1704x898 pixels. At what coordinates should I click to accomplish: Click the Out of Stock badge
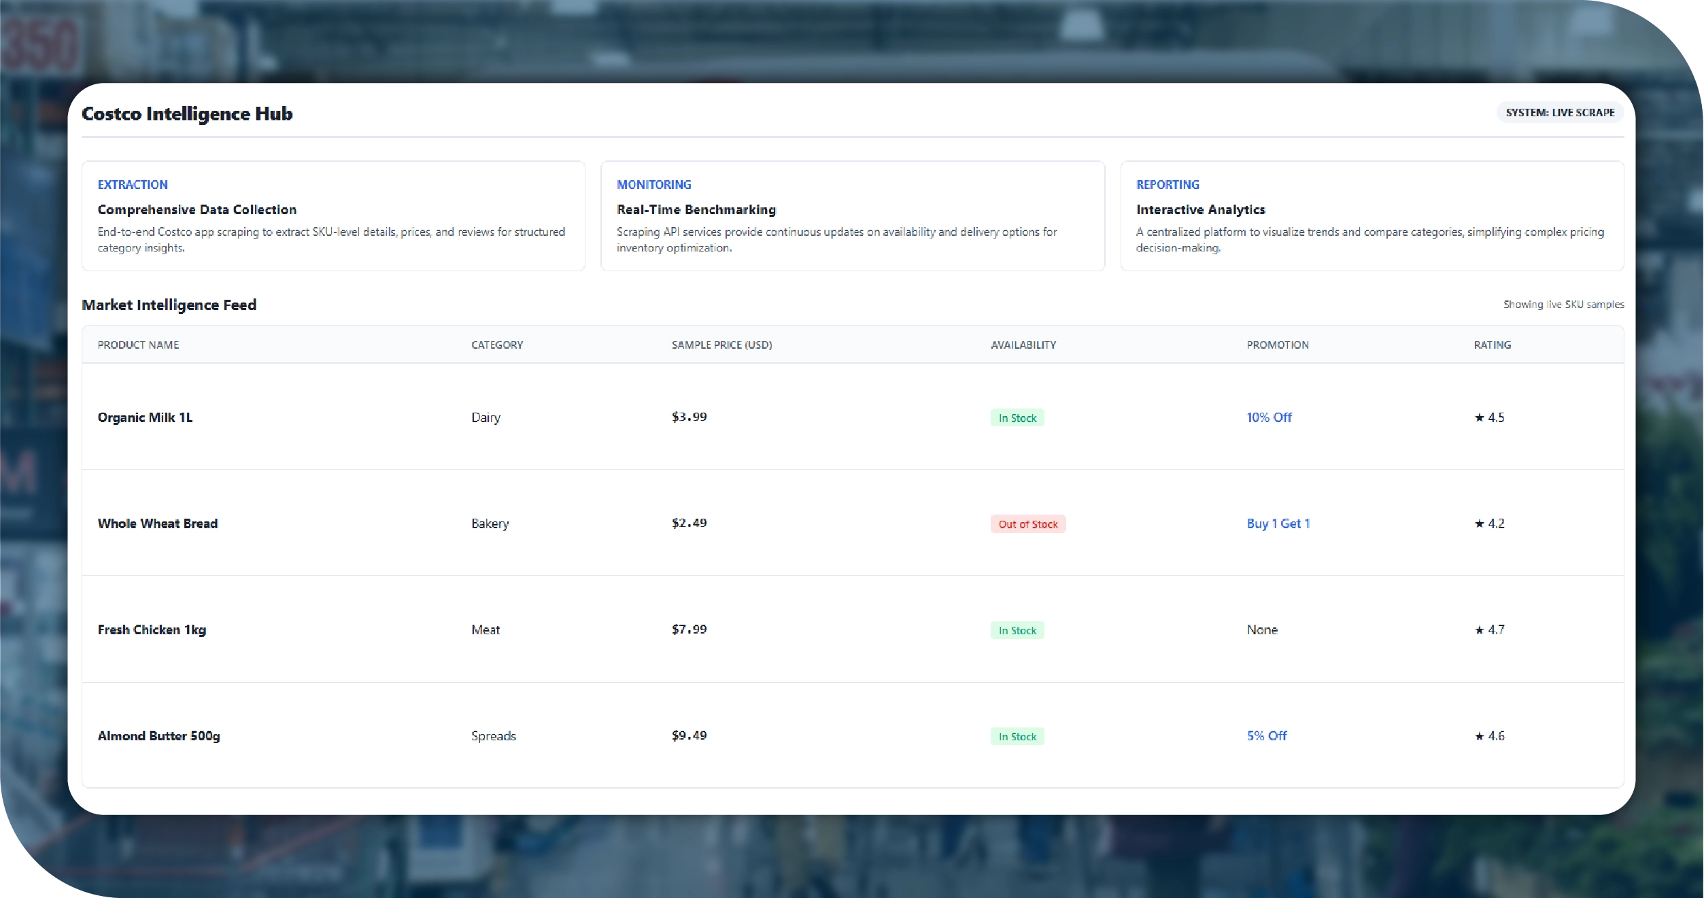(x=1027, y=524)
